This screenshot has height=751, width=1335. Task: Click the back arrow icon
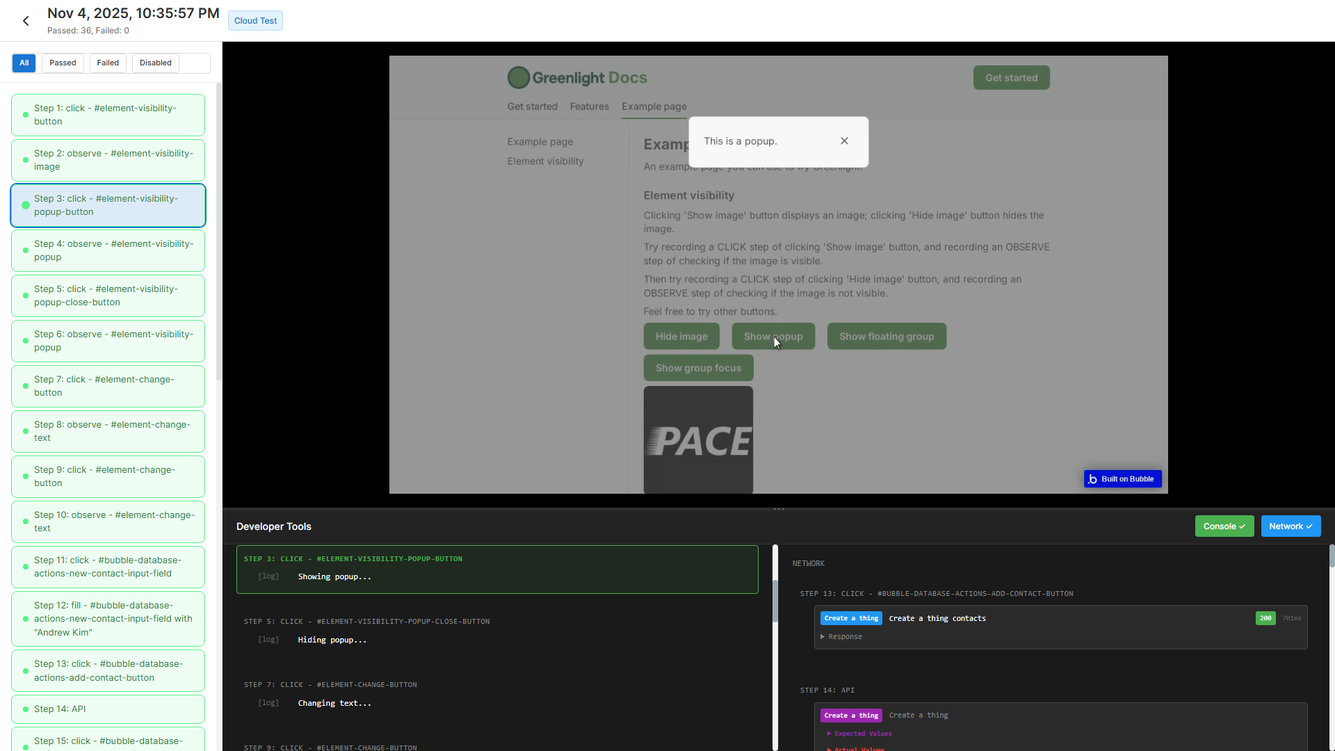[x=26, y=21]
